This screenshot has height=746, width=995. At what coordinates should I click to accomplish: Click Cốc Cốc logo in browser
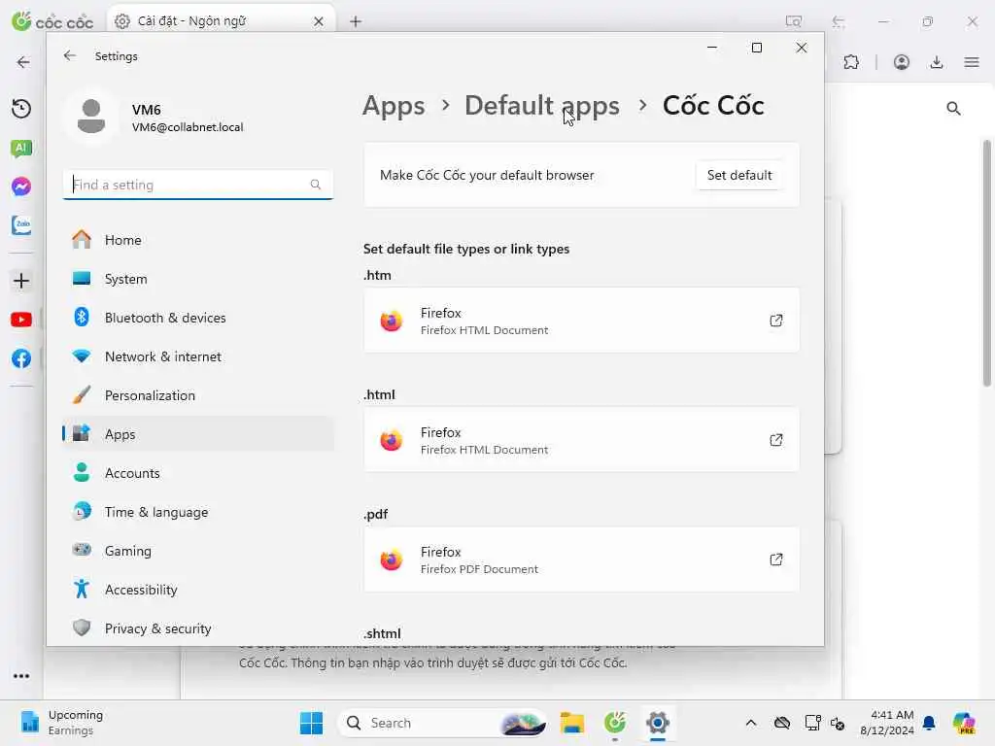[52, 21]
